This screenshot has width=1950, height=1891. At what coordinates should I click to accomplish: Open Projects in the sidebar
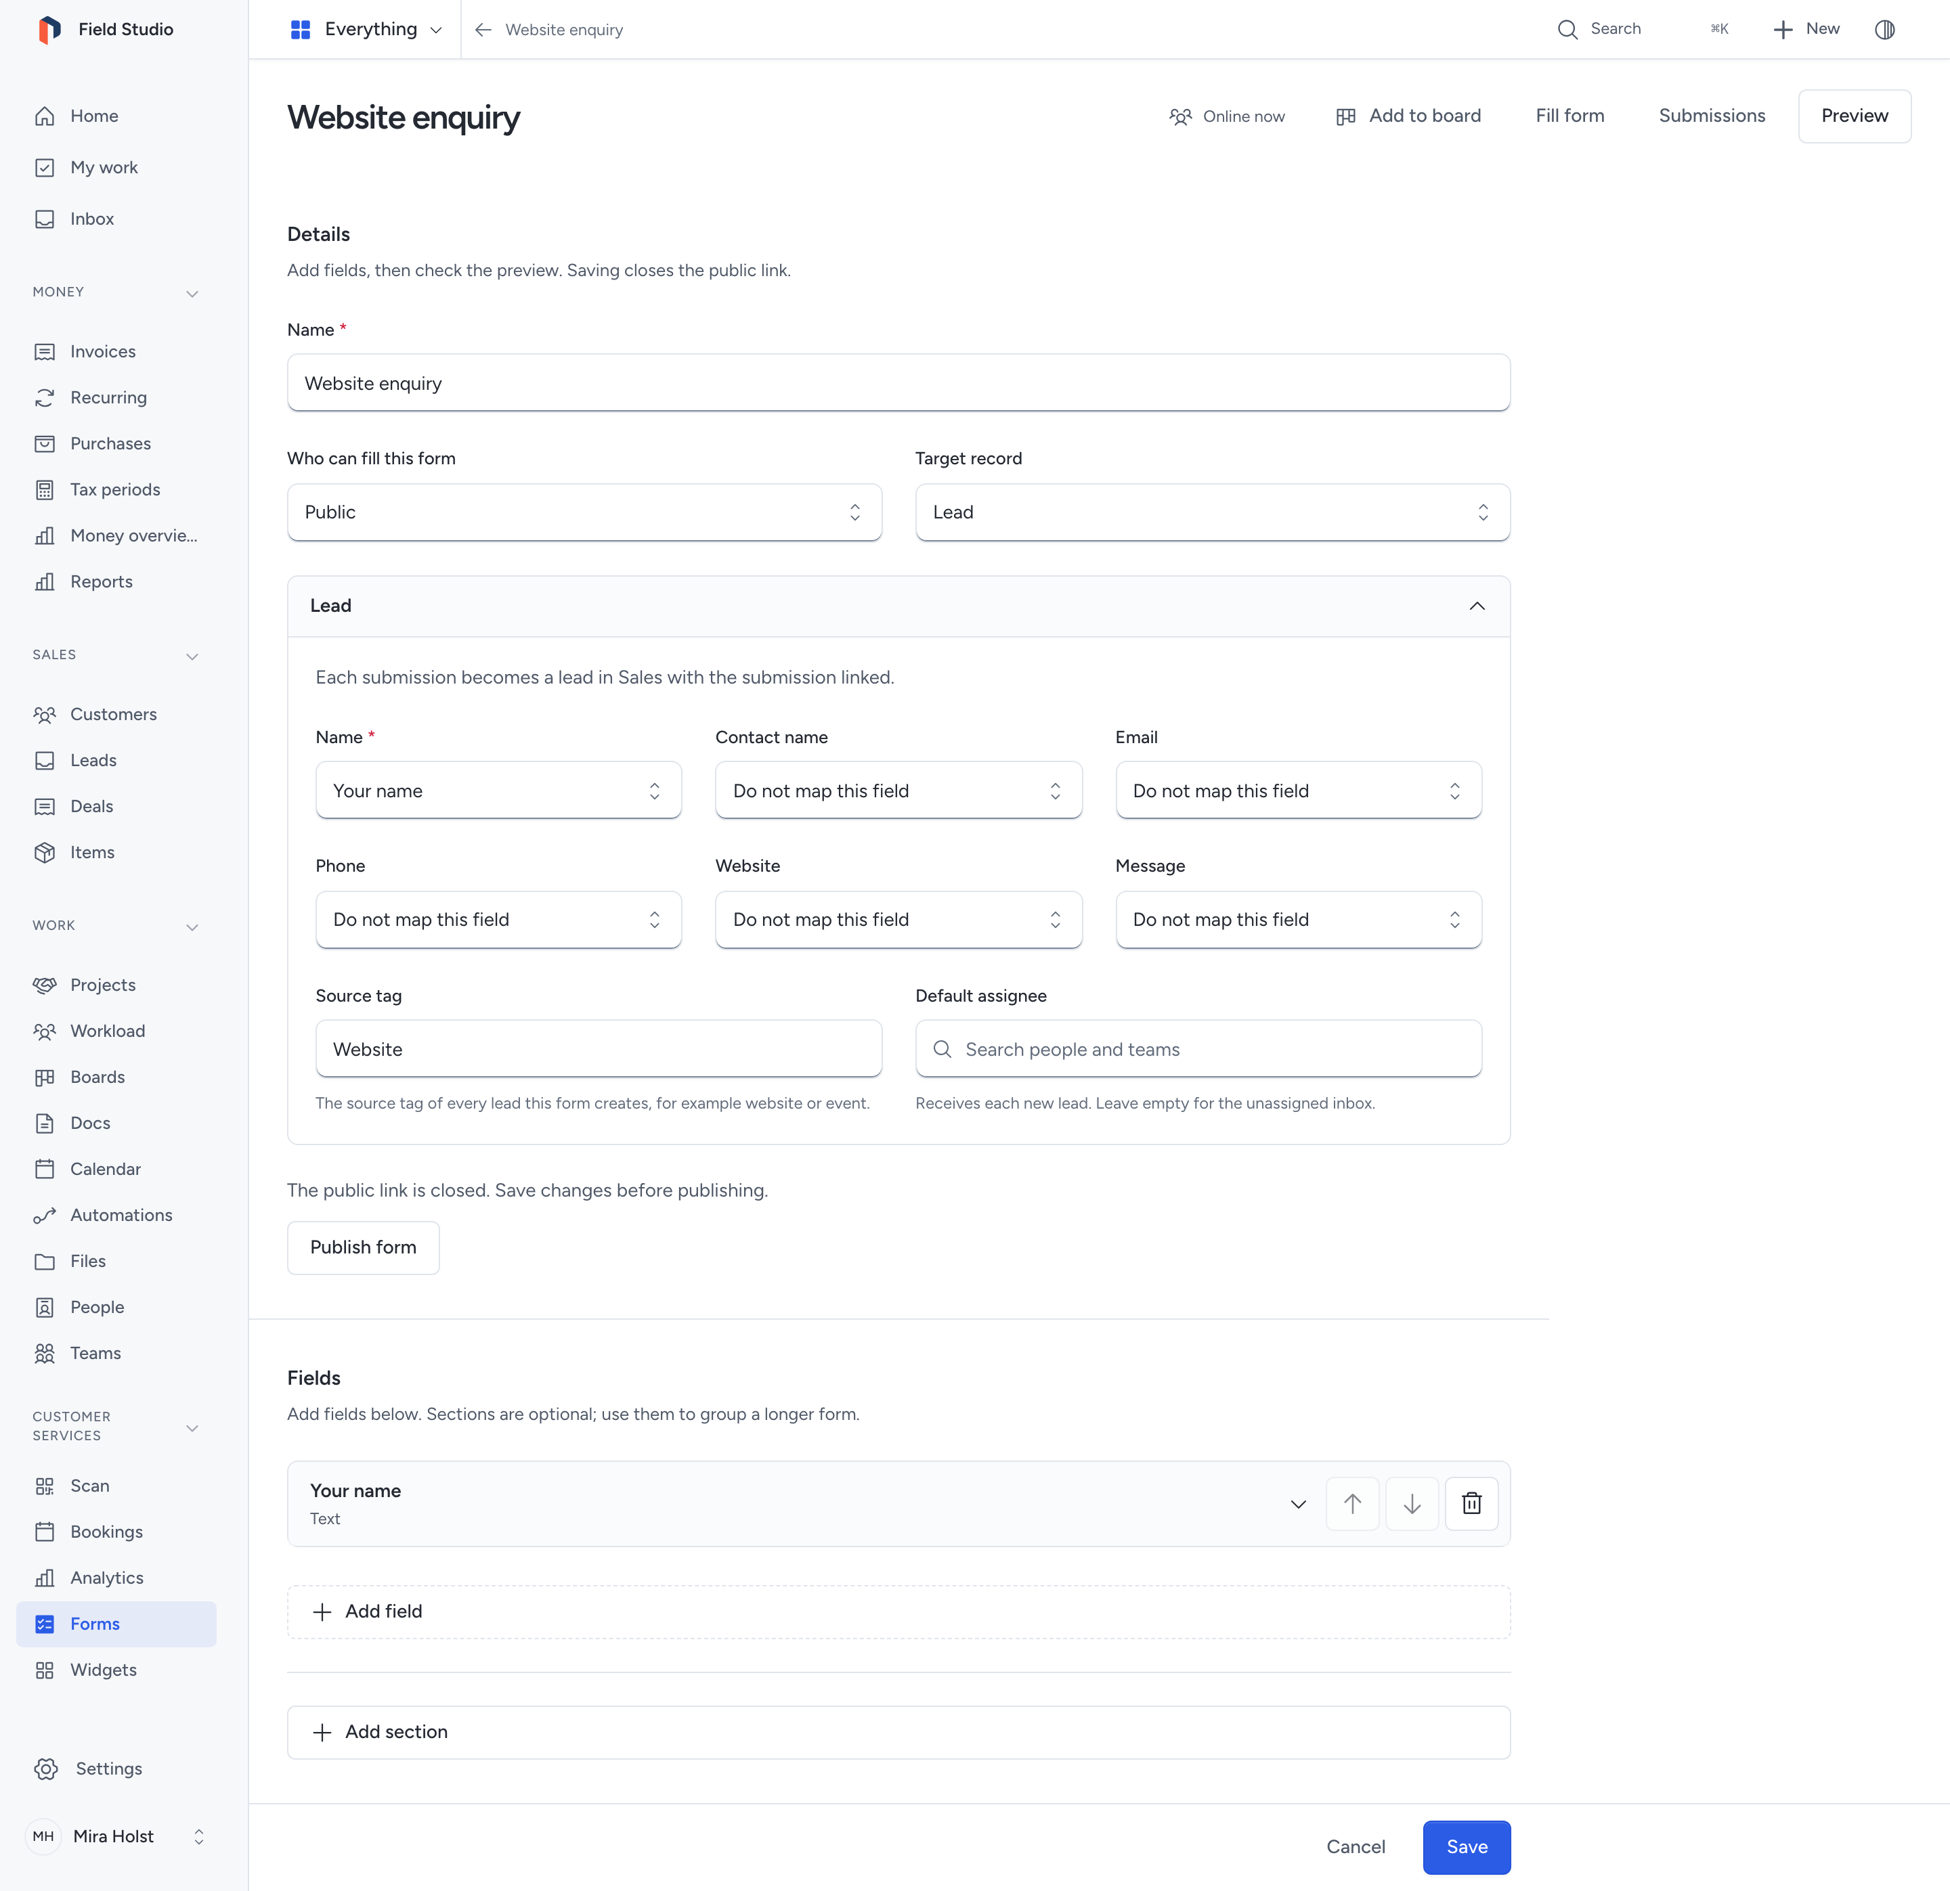click(116, 985)
